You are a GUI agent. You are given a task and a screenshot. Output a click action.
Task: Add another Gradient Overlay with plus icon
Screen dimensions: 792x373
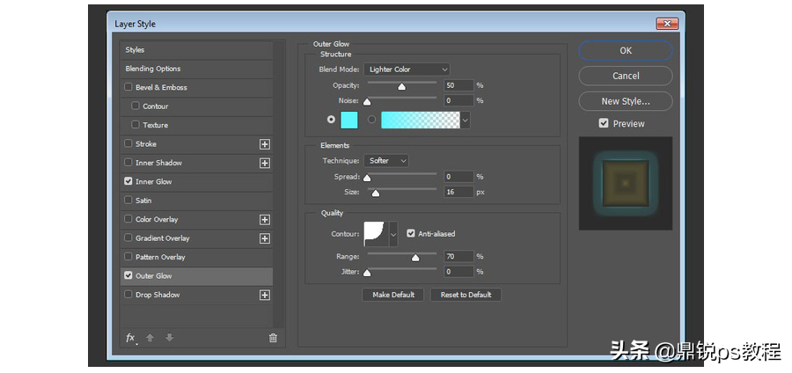[x=265, y=238]
